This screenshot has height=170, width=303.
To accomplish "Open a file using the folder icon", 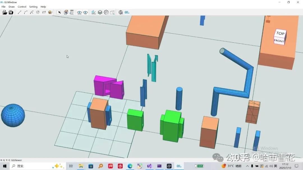I will pyautogui.click(x=5, y=12).
